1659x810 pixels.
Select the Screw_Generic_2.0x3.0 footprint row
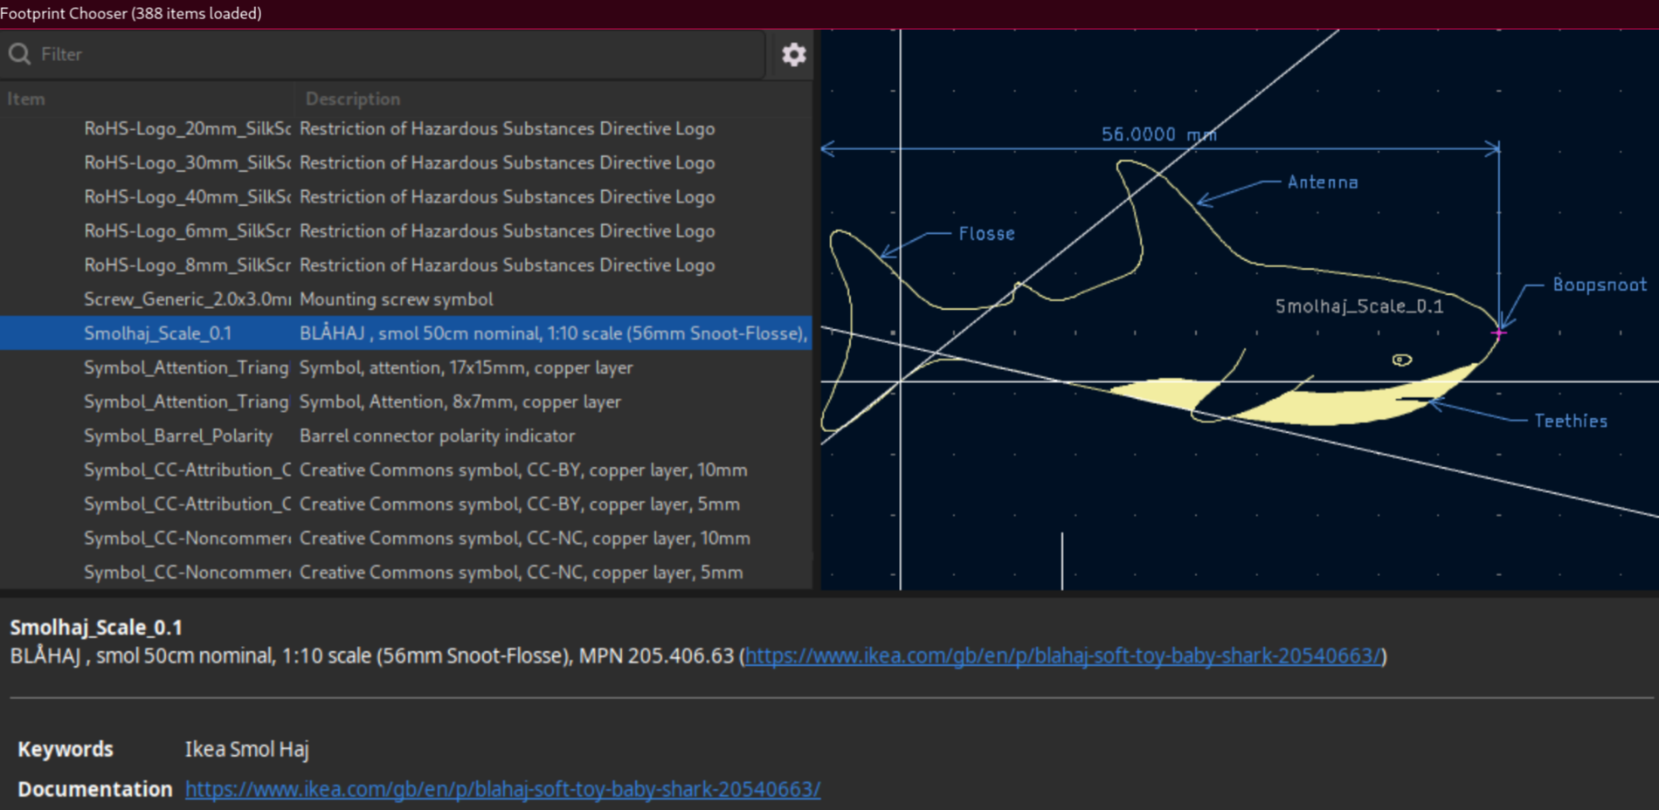[x=406, y=299]
